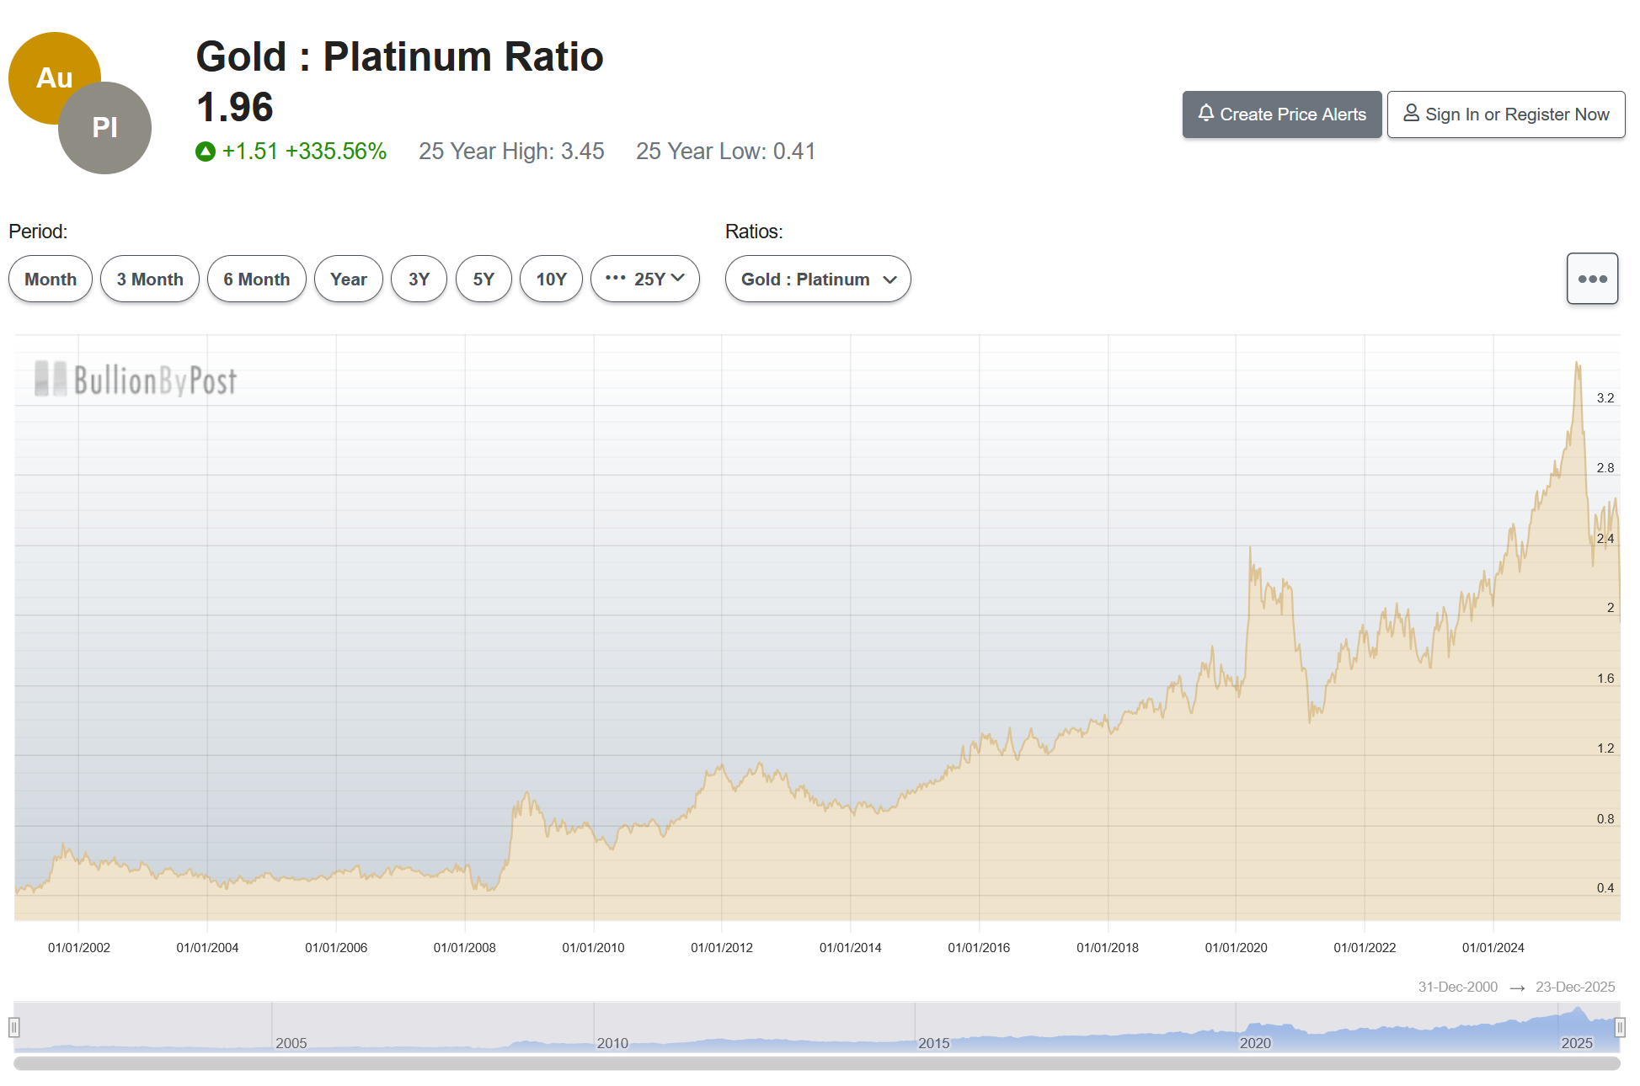
Task: Switch chart to 10Y period
Action: 551,279
